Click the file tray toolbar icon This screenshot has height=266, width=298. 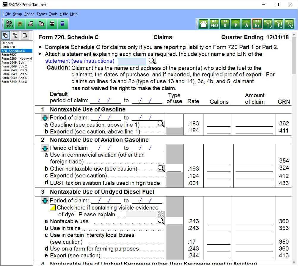[x=52, y=24]
